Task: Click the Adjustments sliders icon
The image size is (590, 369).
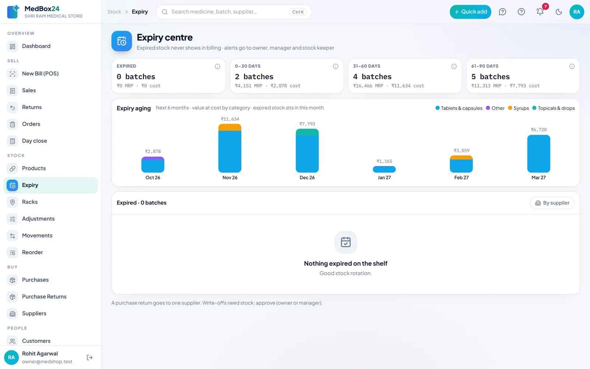Action: click(x=13, y=219)
